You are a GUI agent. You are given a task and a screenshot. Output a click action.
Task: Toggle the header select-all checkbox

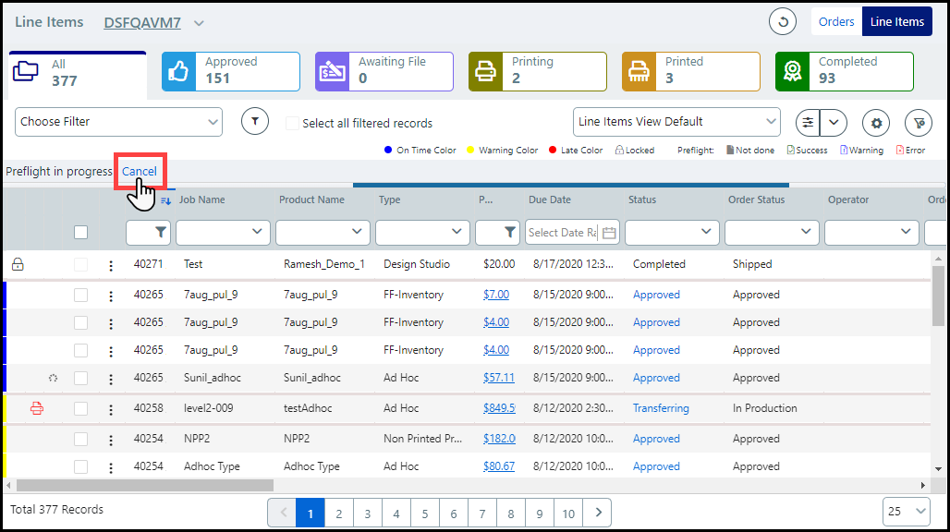pos(81,233)
